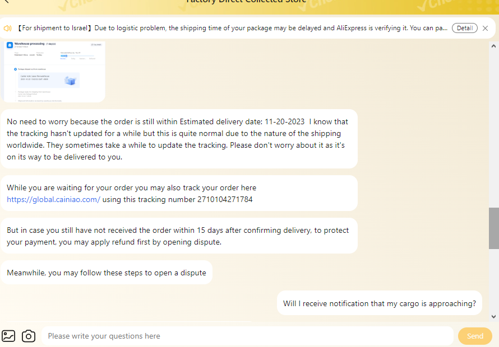Click the 'follow these steps to open a dispute' message
This screenshot has height=347, width=499.
[x=107, y=273]
